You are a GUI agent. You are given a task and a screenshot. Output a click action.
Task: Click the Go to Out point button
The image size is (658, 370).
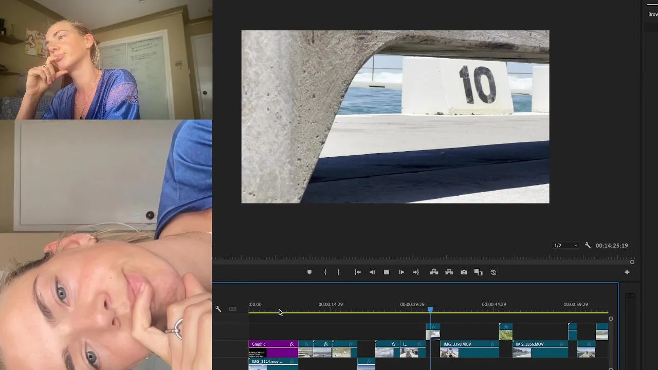(416, 272)
